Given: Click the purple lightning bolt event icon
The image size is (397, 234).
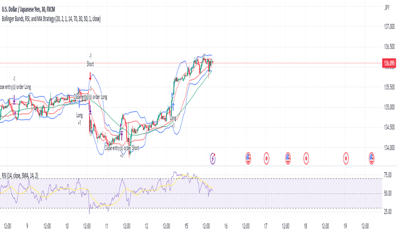Looking at the screenshot, I should pyautogui.click(x=213, y=159).
